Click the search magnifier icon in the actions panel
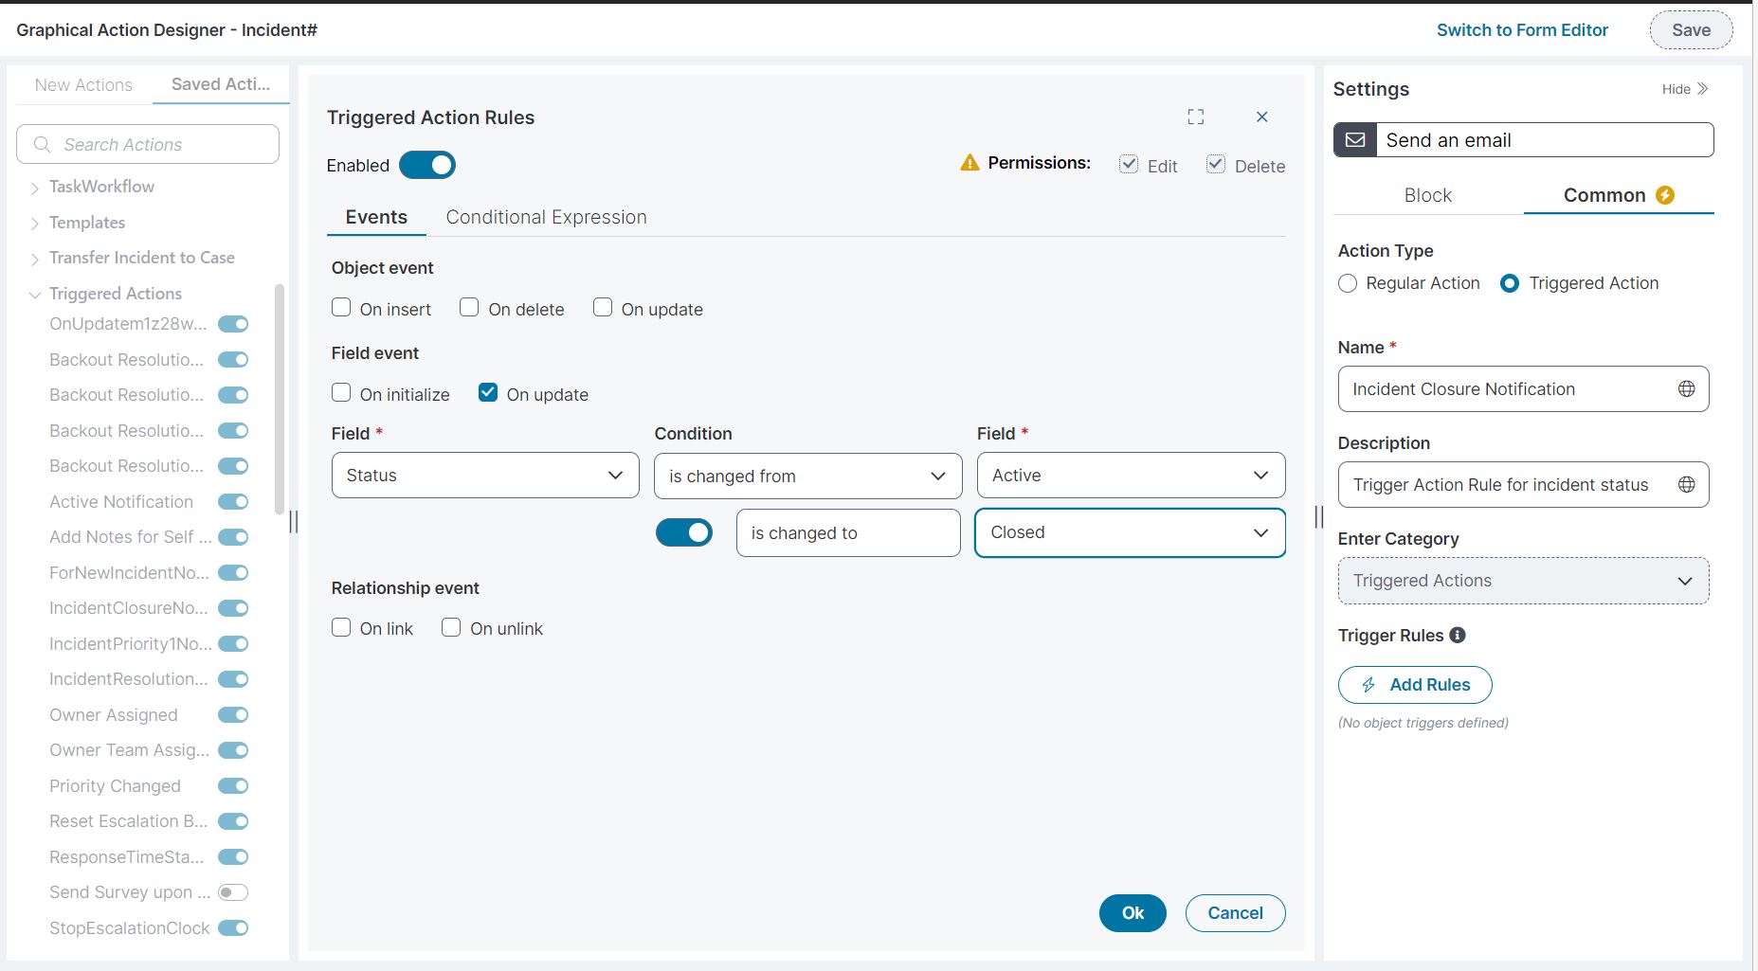The height and width of the screenshot is (971, 1758). 41,144
